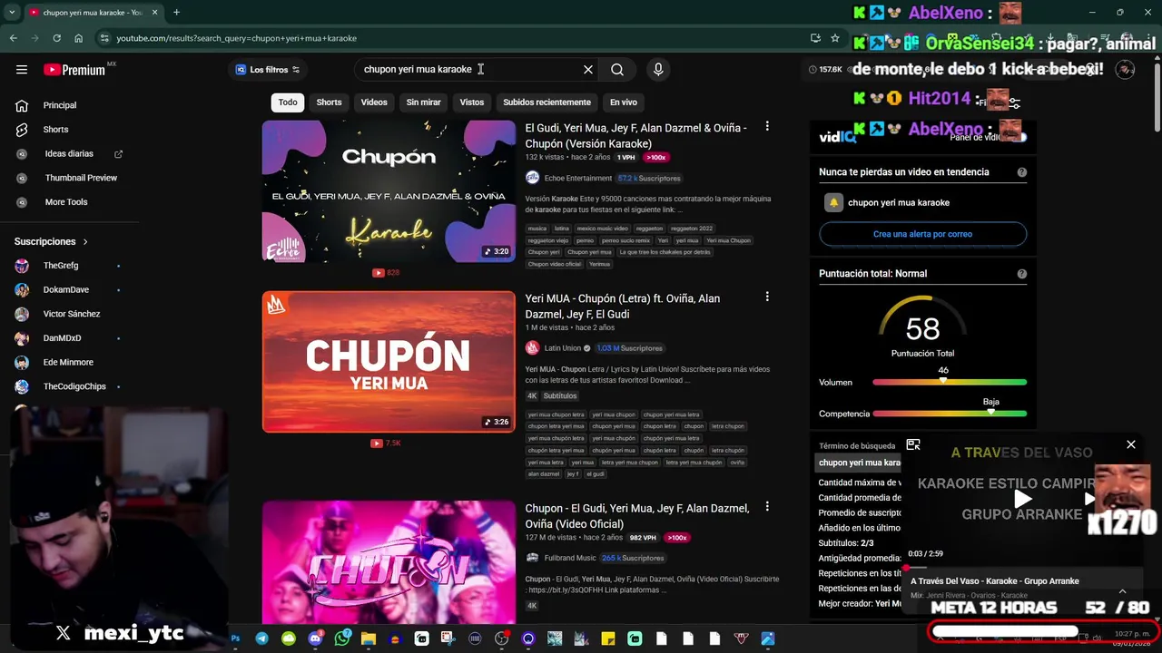
Task: Click help icon beside Puntuación total
Action: (1022, 274)
